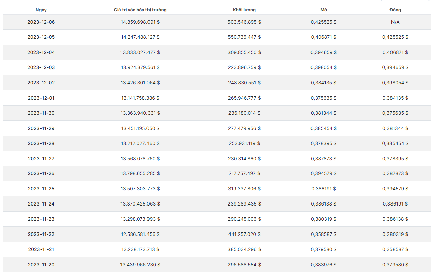Select the date cell 2023-11-30
The width and height of the screenshot is (432, 274).
click(x=41, y=113)
